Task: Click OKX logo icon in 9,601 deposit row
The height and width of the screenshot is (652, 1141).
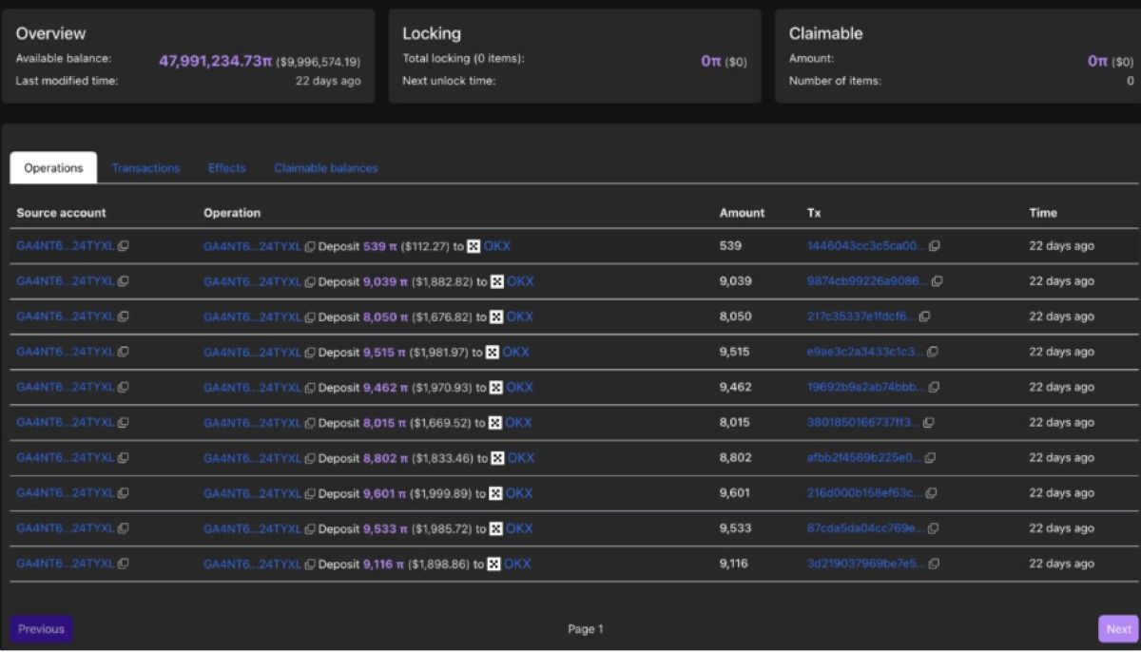Action: click(495, 493)
